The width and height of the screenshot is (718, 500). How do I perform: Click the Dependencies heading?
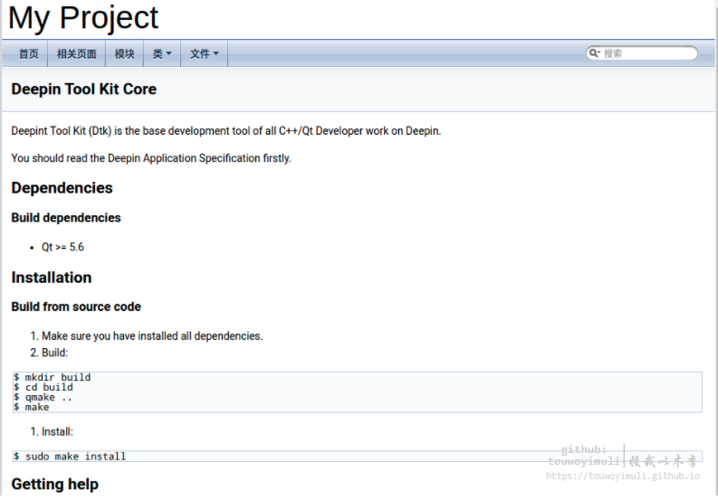tap(62, 187)
